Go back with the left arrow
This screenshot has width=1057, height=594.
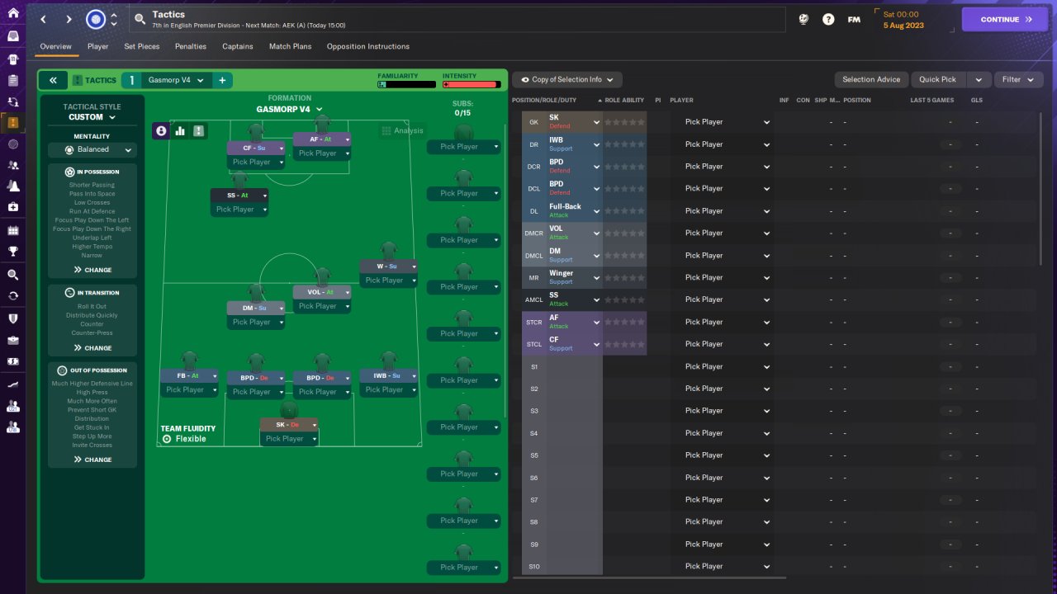click(44, 19)
